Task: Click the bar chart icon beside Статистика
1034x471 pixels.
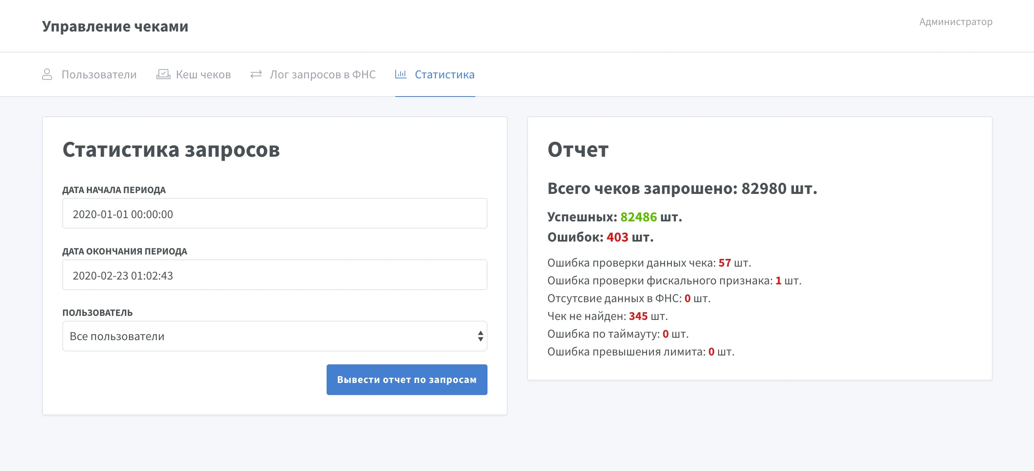Action: pyautogui.click(x=401, y=74)
